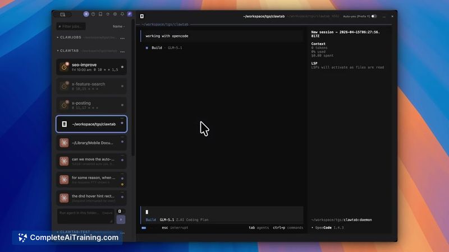Click the status dot on seo-improve row
The width and height of the screenshot is (449, 252).
point(122,67)
